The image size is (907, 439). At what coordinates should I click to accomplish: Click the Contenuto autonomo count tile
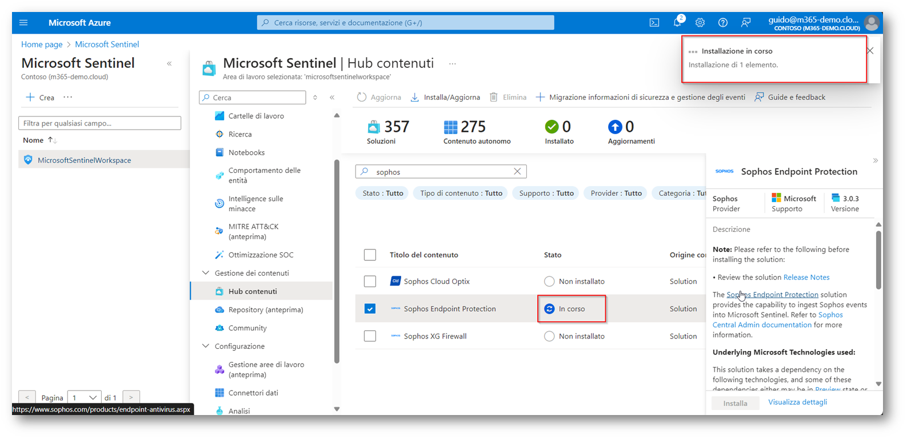tap(477, 132)
